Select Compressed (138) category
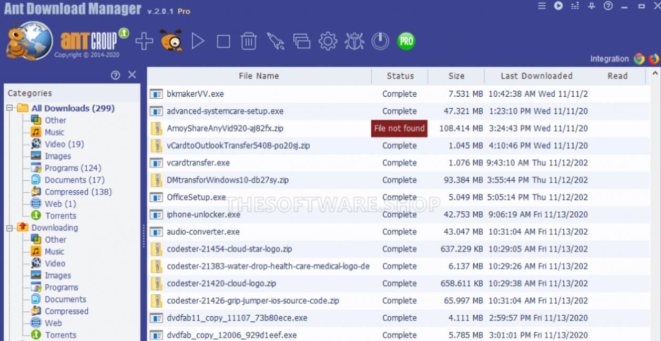The image size is (661, 341). (78, 192)
